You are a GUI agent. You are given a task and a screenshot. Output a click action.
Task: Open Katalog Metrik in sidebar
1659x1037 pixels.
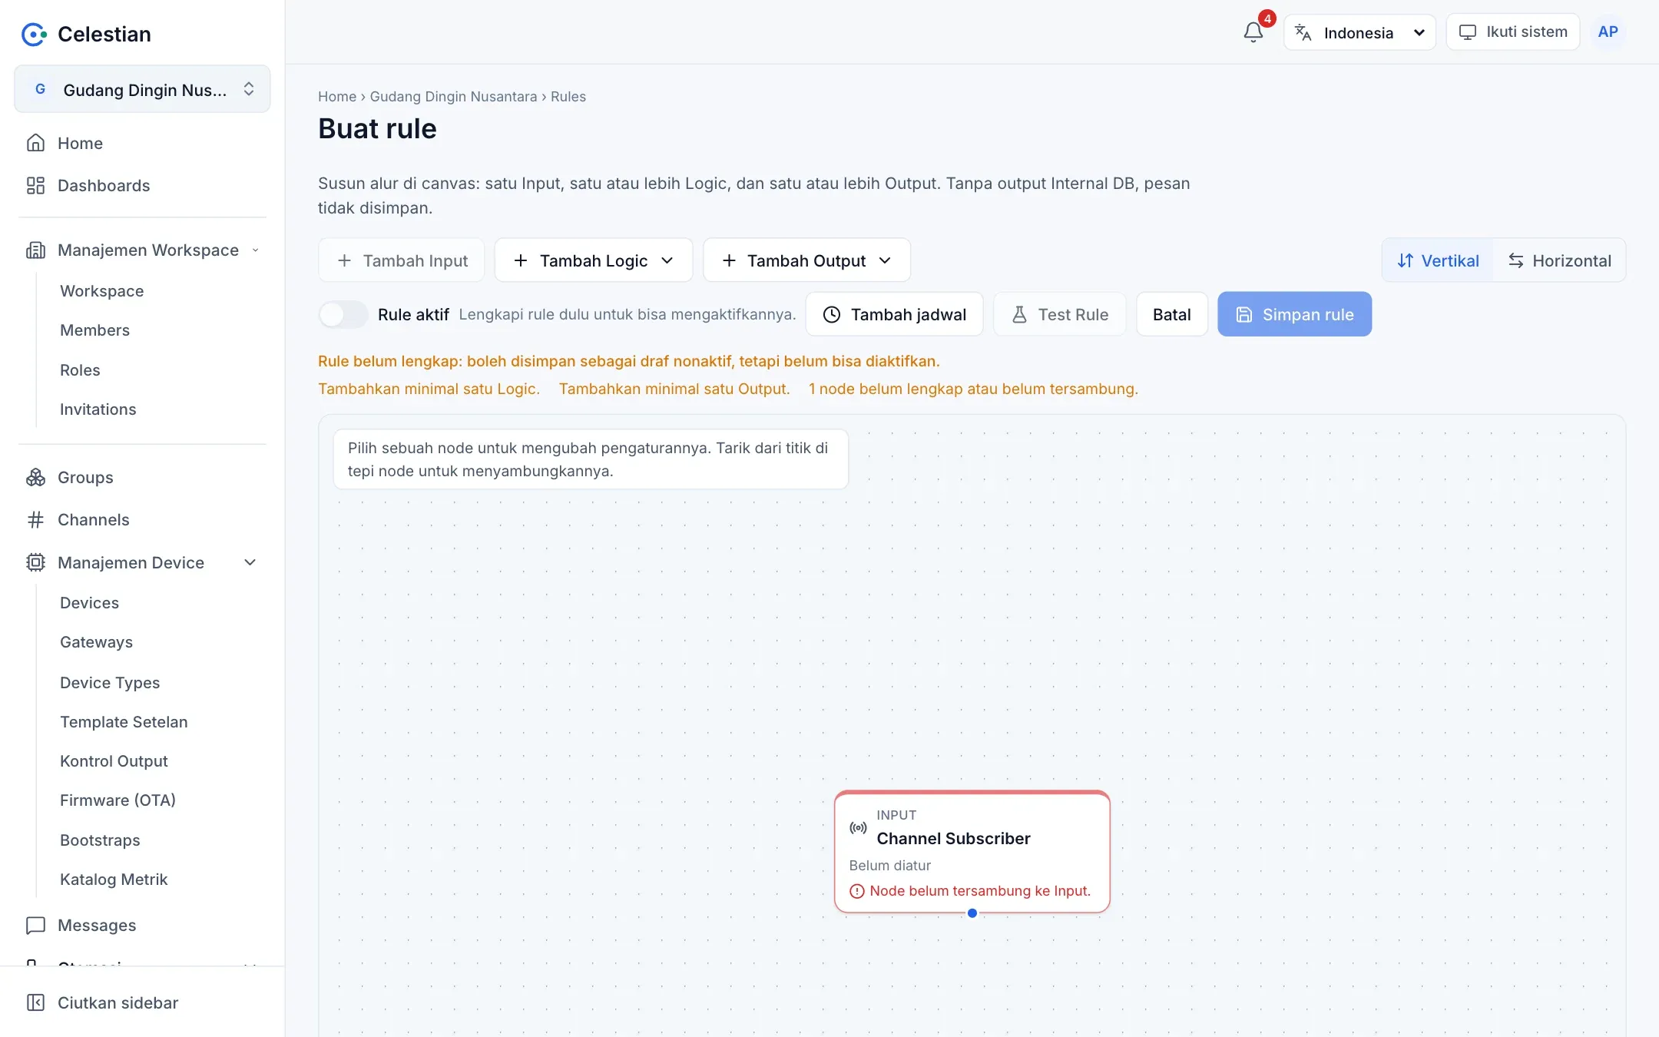click(x=114, y=879)
